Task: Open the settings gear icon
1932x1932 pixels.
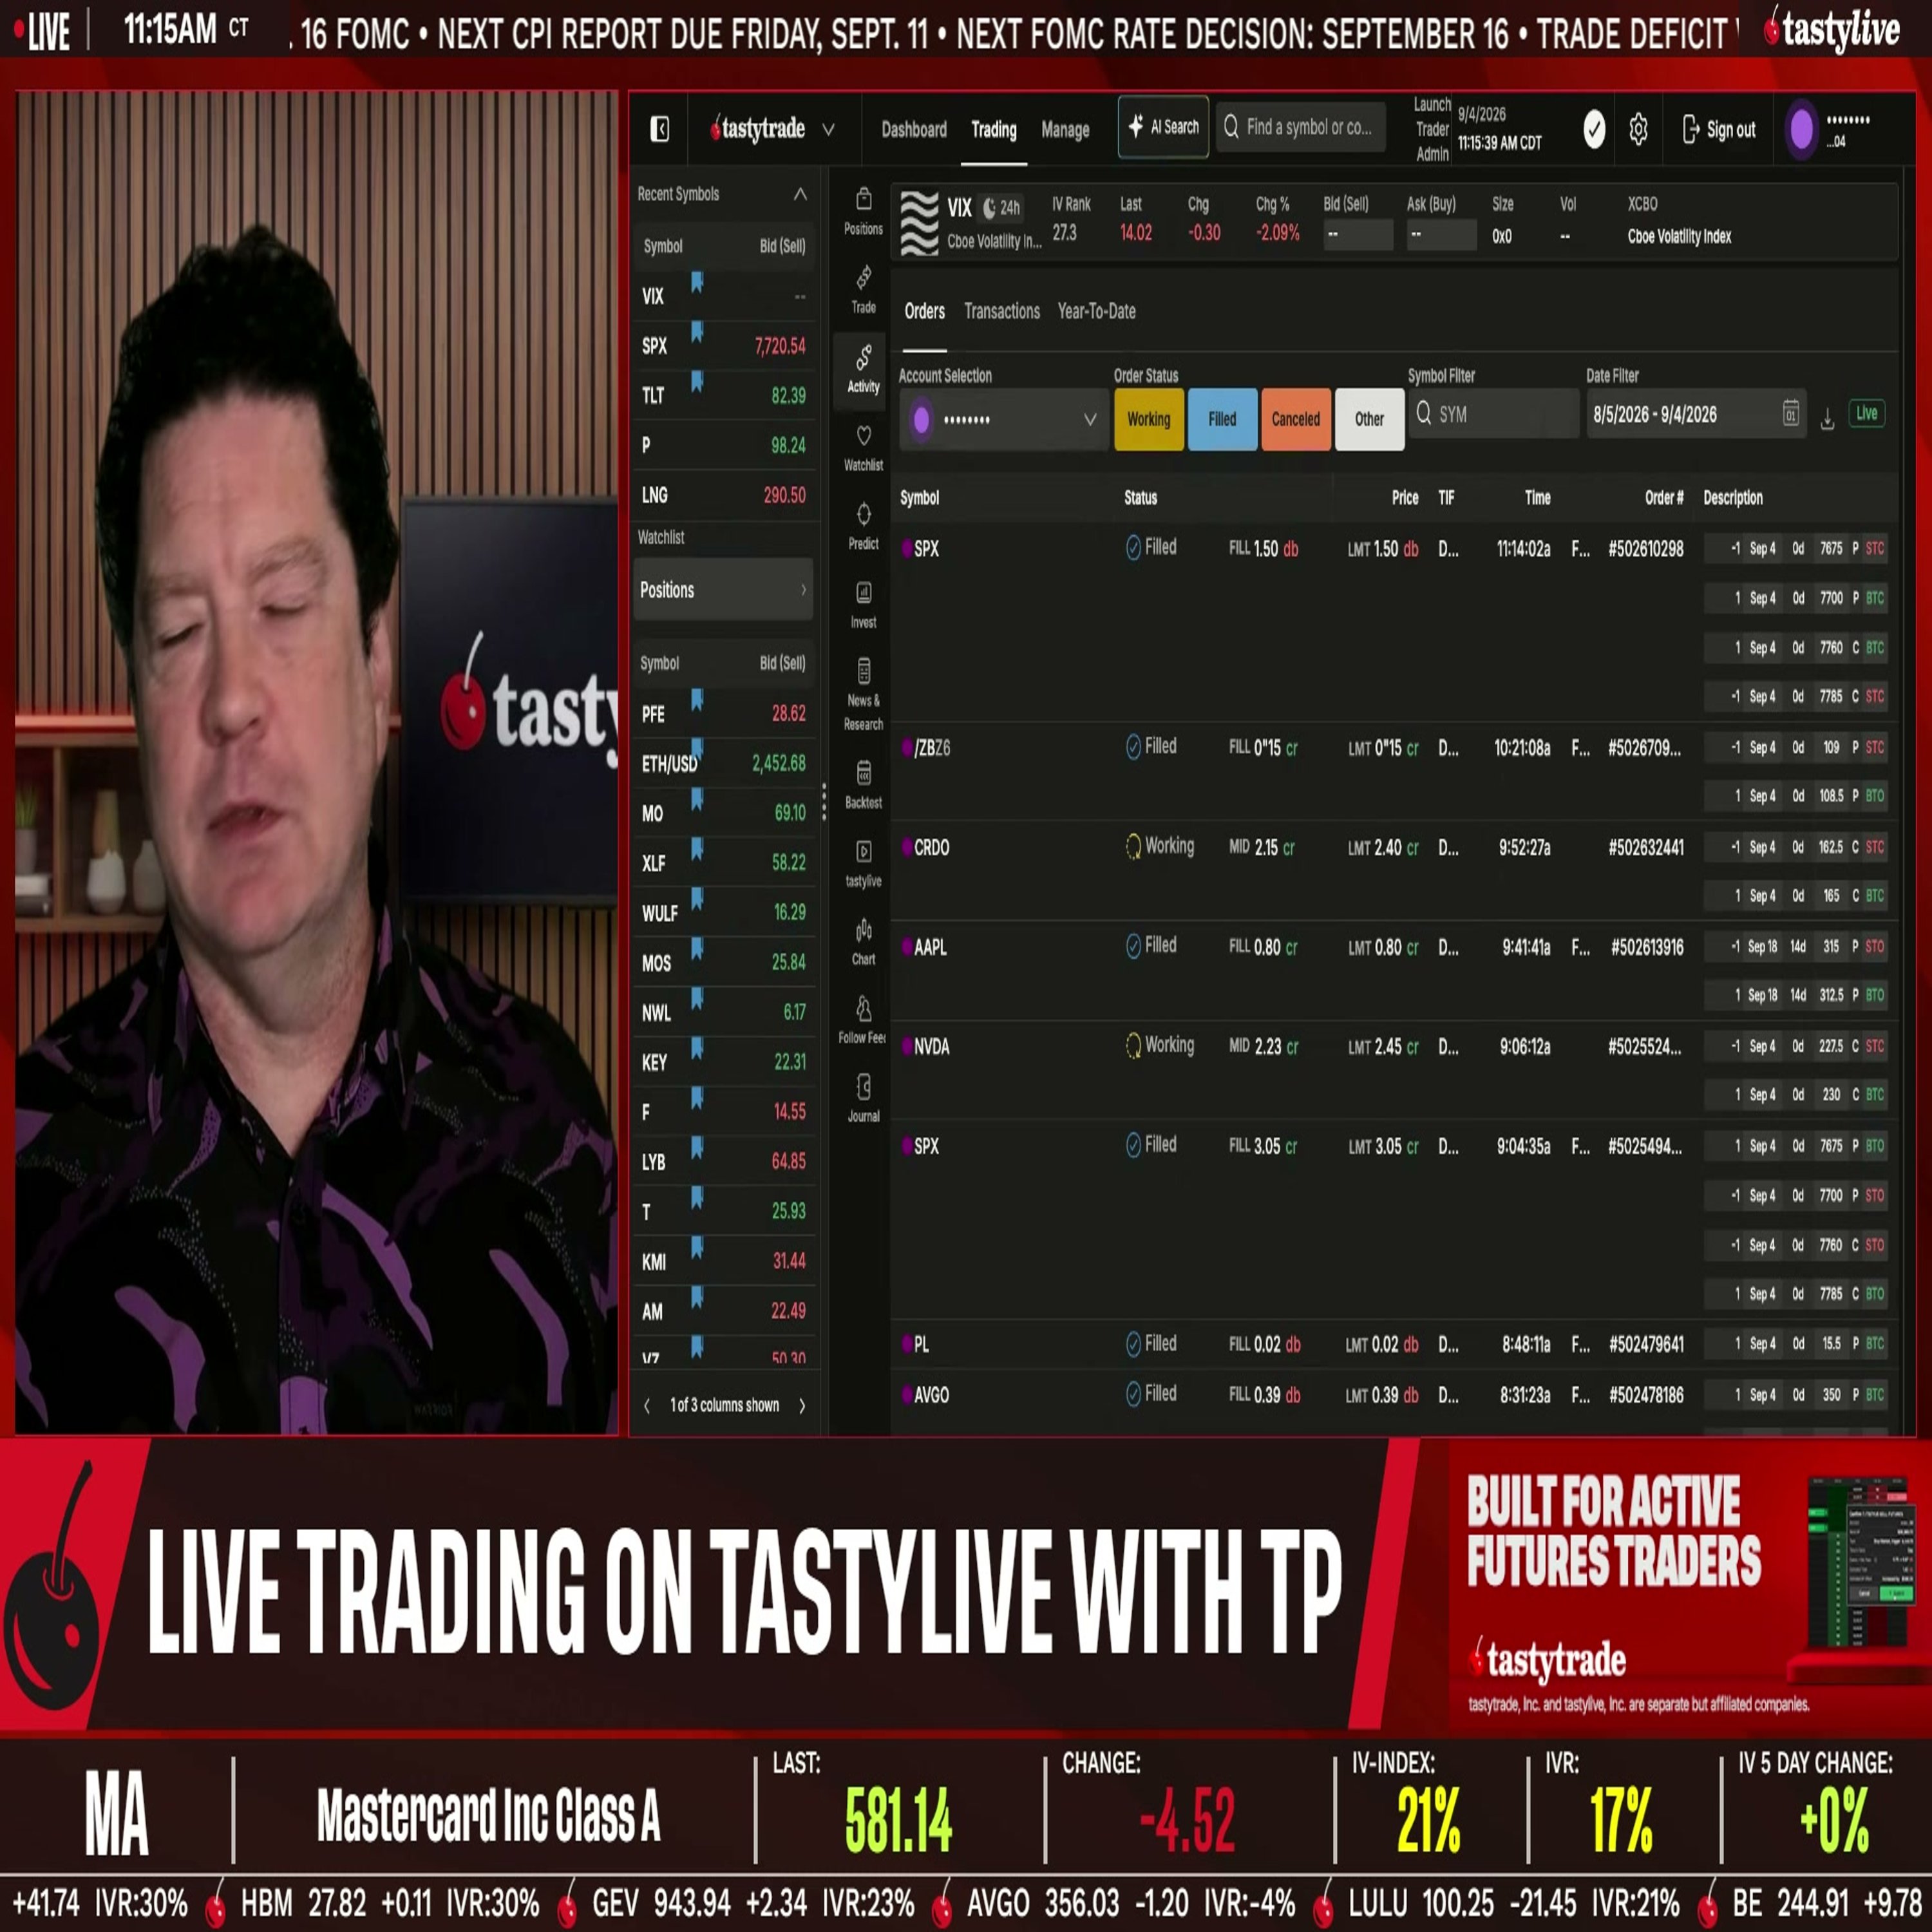Action: coord(1638,129)
